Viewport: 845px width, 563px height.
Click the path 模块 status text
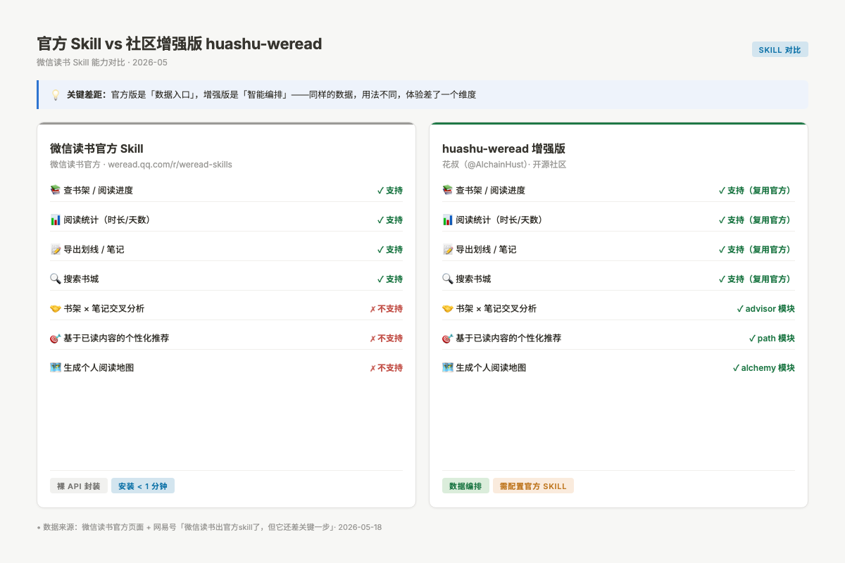click(x=772, y=338)
